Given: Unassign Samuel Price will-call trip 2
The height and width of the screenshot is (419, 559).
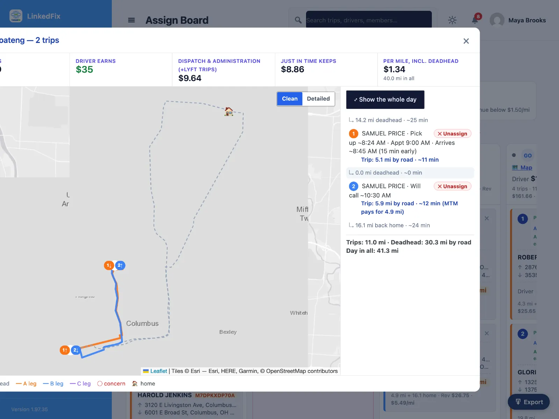Looking at the screenshot, I should (452, 186).
